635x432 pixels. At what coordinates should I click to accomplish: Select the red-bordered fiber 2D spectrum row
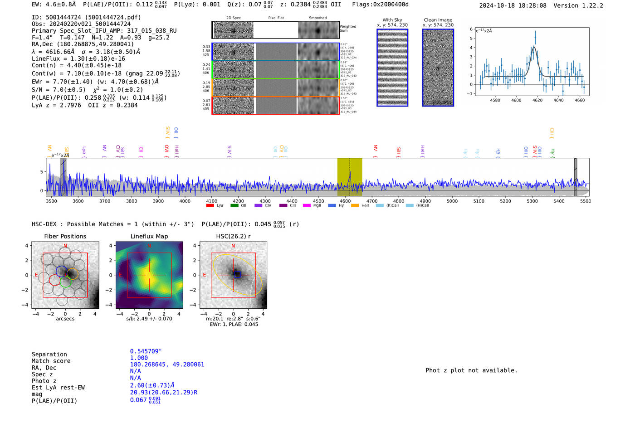(276, 105)
